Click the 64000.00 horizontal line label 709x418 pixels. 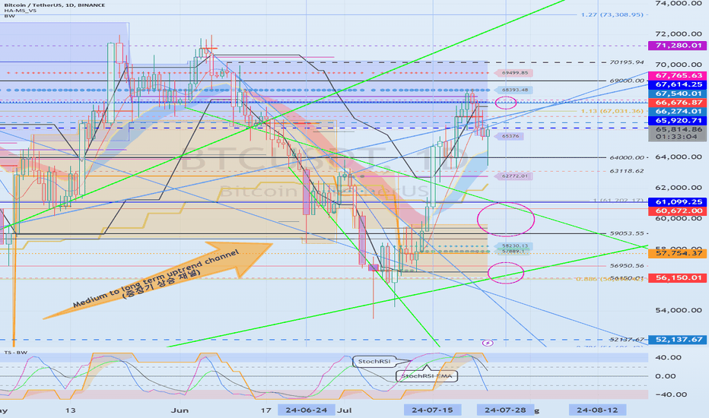(626, 158)
